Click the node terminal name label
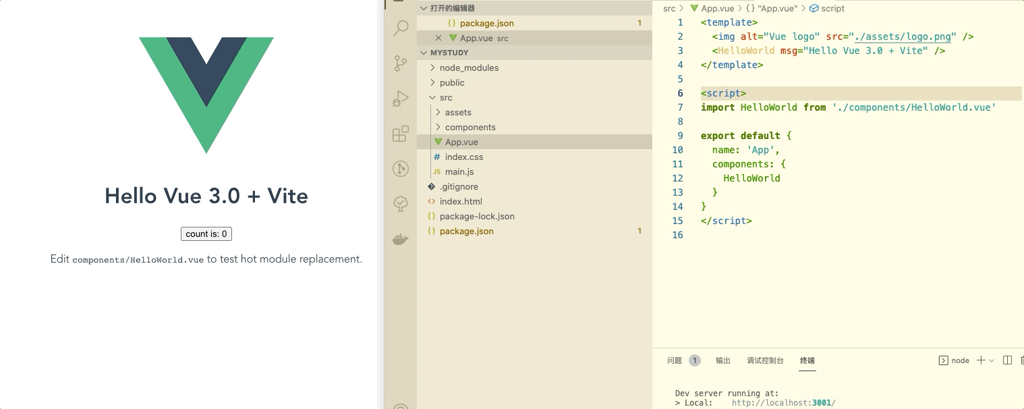Screen dimensions: 1024x409 (x=960, y=360)
